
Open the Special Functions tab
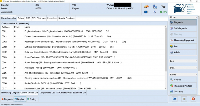point(67,18)
